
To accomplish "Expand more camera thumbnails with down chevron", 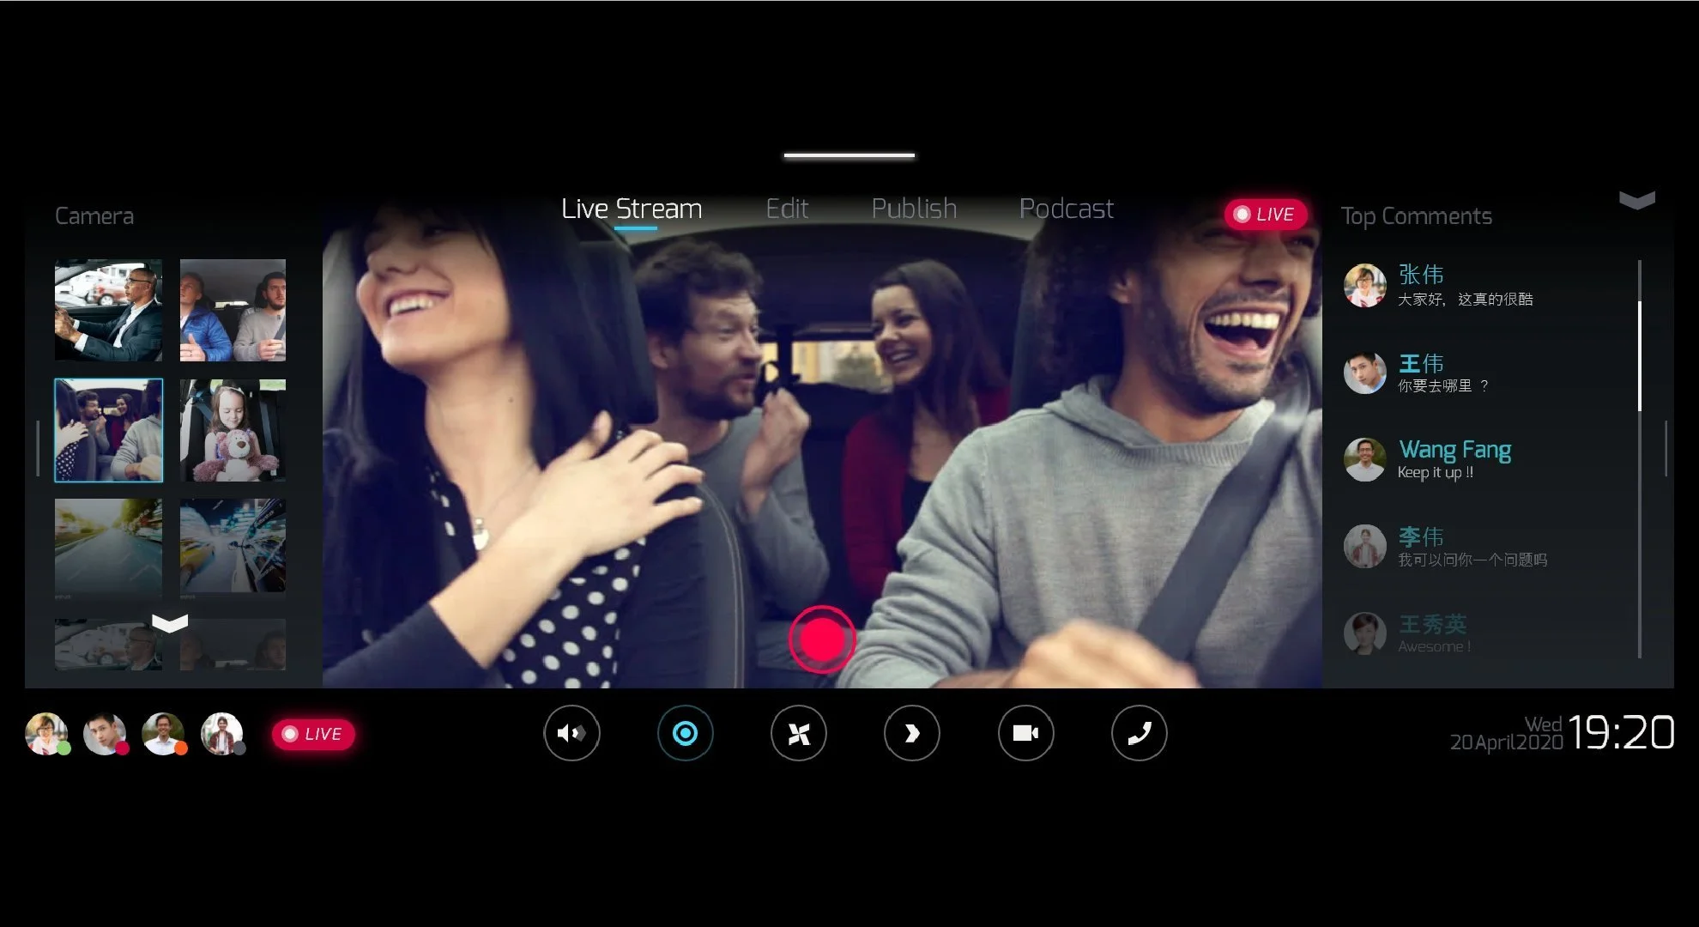I will pyautogui.click(x=170, y=622).
